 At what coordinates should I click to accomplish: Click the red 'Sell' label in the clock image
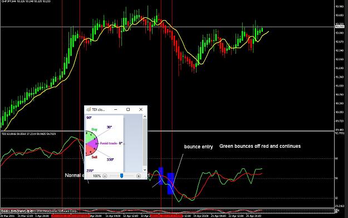tap(94, 157)
